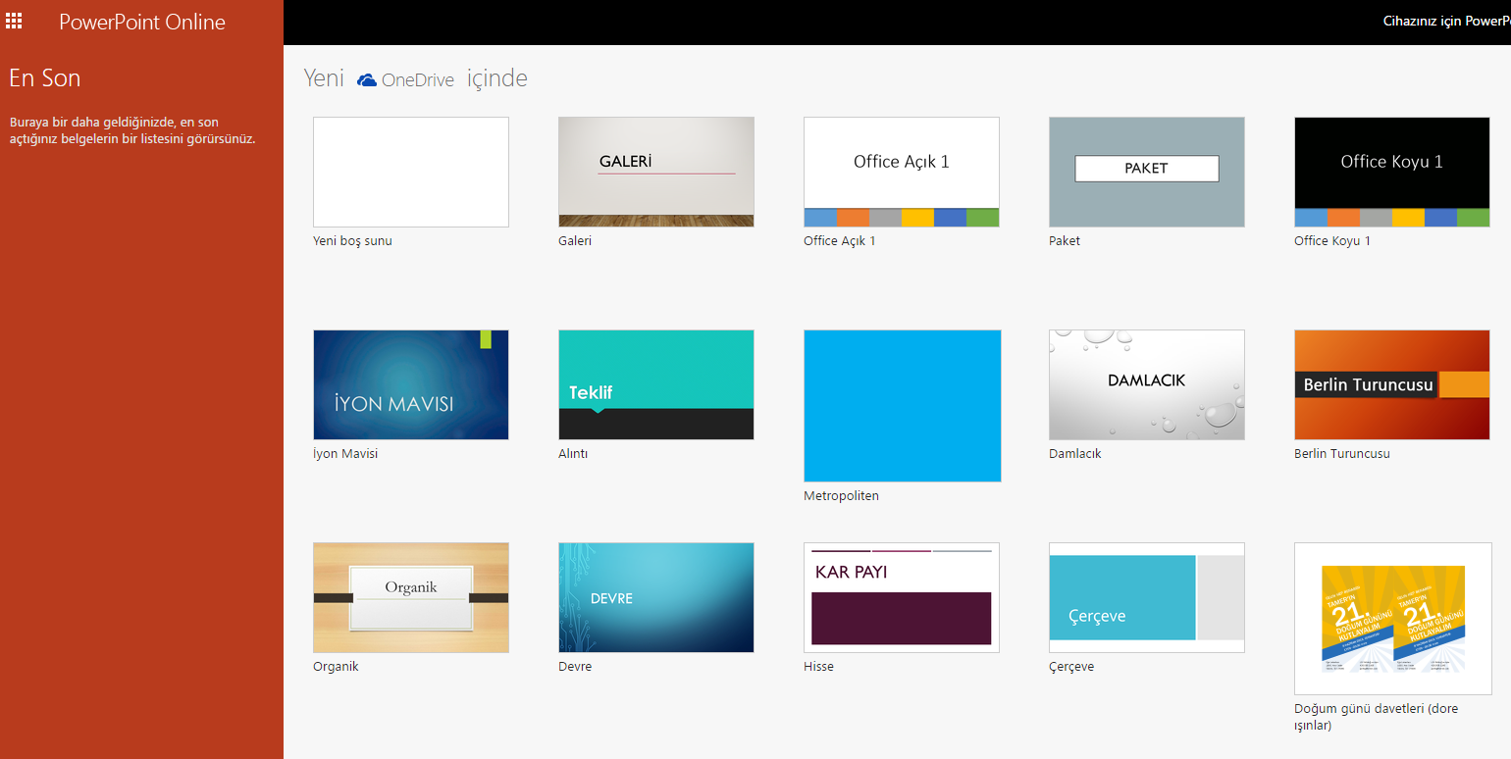Screen dimensions: 1511x759
Task: Click the 'Galeri' caption below thumbnail
Action: 575,240
